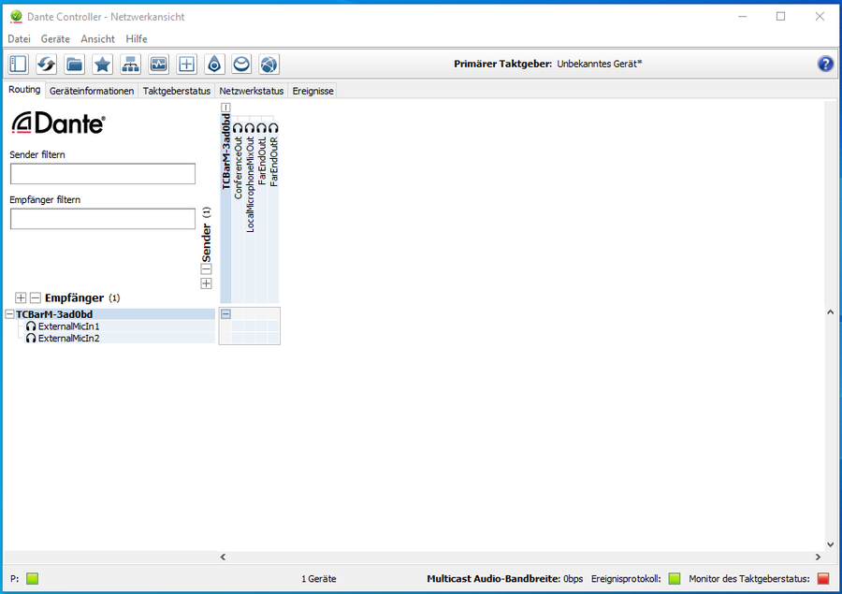This screenshot has height=594, width=842.
Task: Open help via the blue question mark
Action: point(825,64)
